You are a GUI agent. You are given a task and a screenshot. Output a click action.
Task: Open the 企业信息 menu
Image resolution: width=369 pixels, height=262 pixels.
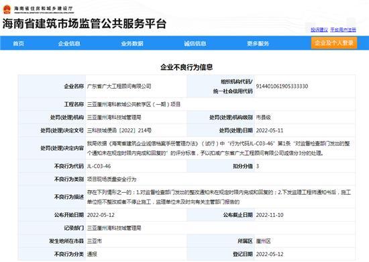coord(69,44)
